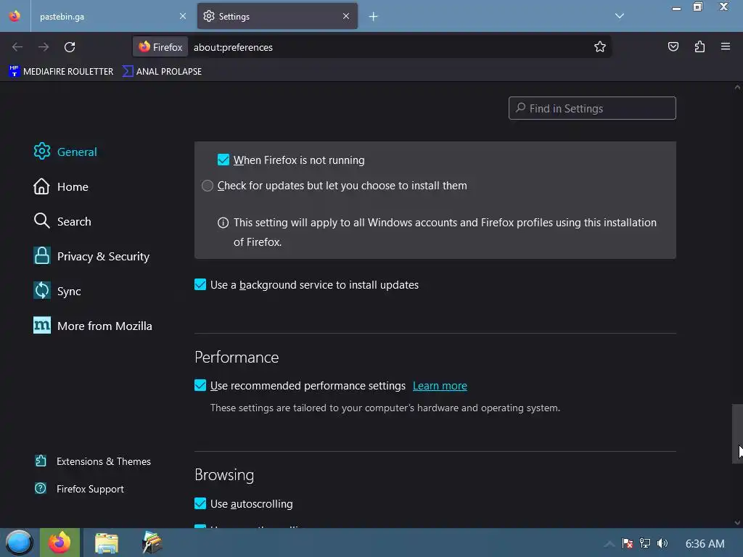Toggle Use recommended performance settings

coord(200,385)
